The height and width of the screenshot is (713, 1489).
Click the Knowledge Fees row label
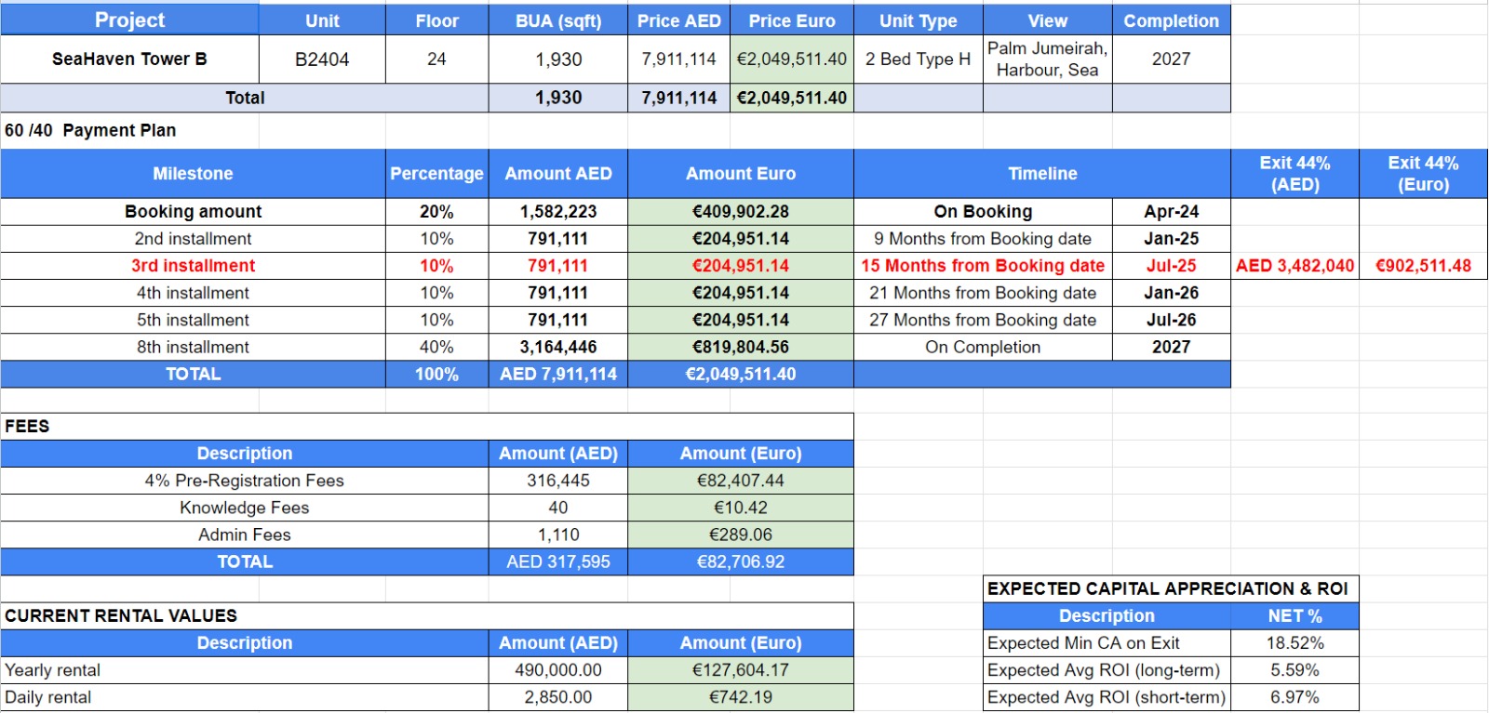[244, 508]
